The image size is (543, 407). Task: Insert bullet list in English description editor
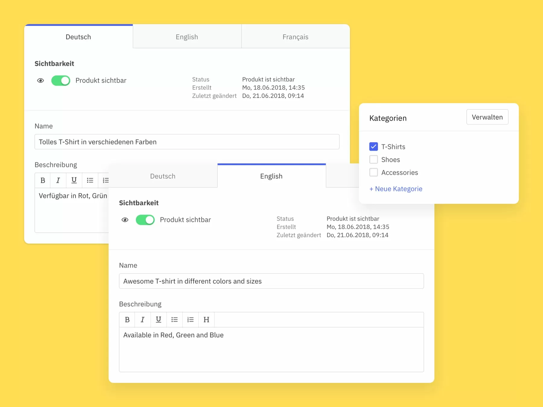pos(174,320)
